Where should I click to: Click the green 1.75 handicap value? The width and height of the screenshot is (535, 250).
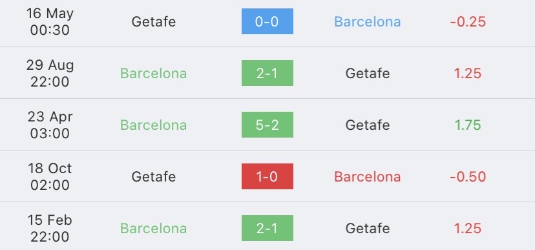point(468,125)
